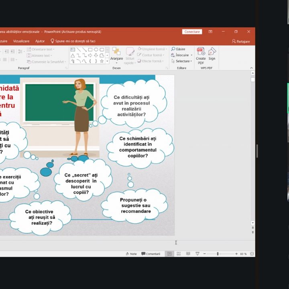Image resolution: width=289 pixels, height=289 pixels.
Task: Fit slide to current window
Action: pyautogui.click(x=252, y=254)
